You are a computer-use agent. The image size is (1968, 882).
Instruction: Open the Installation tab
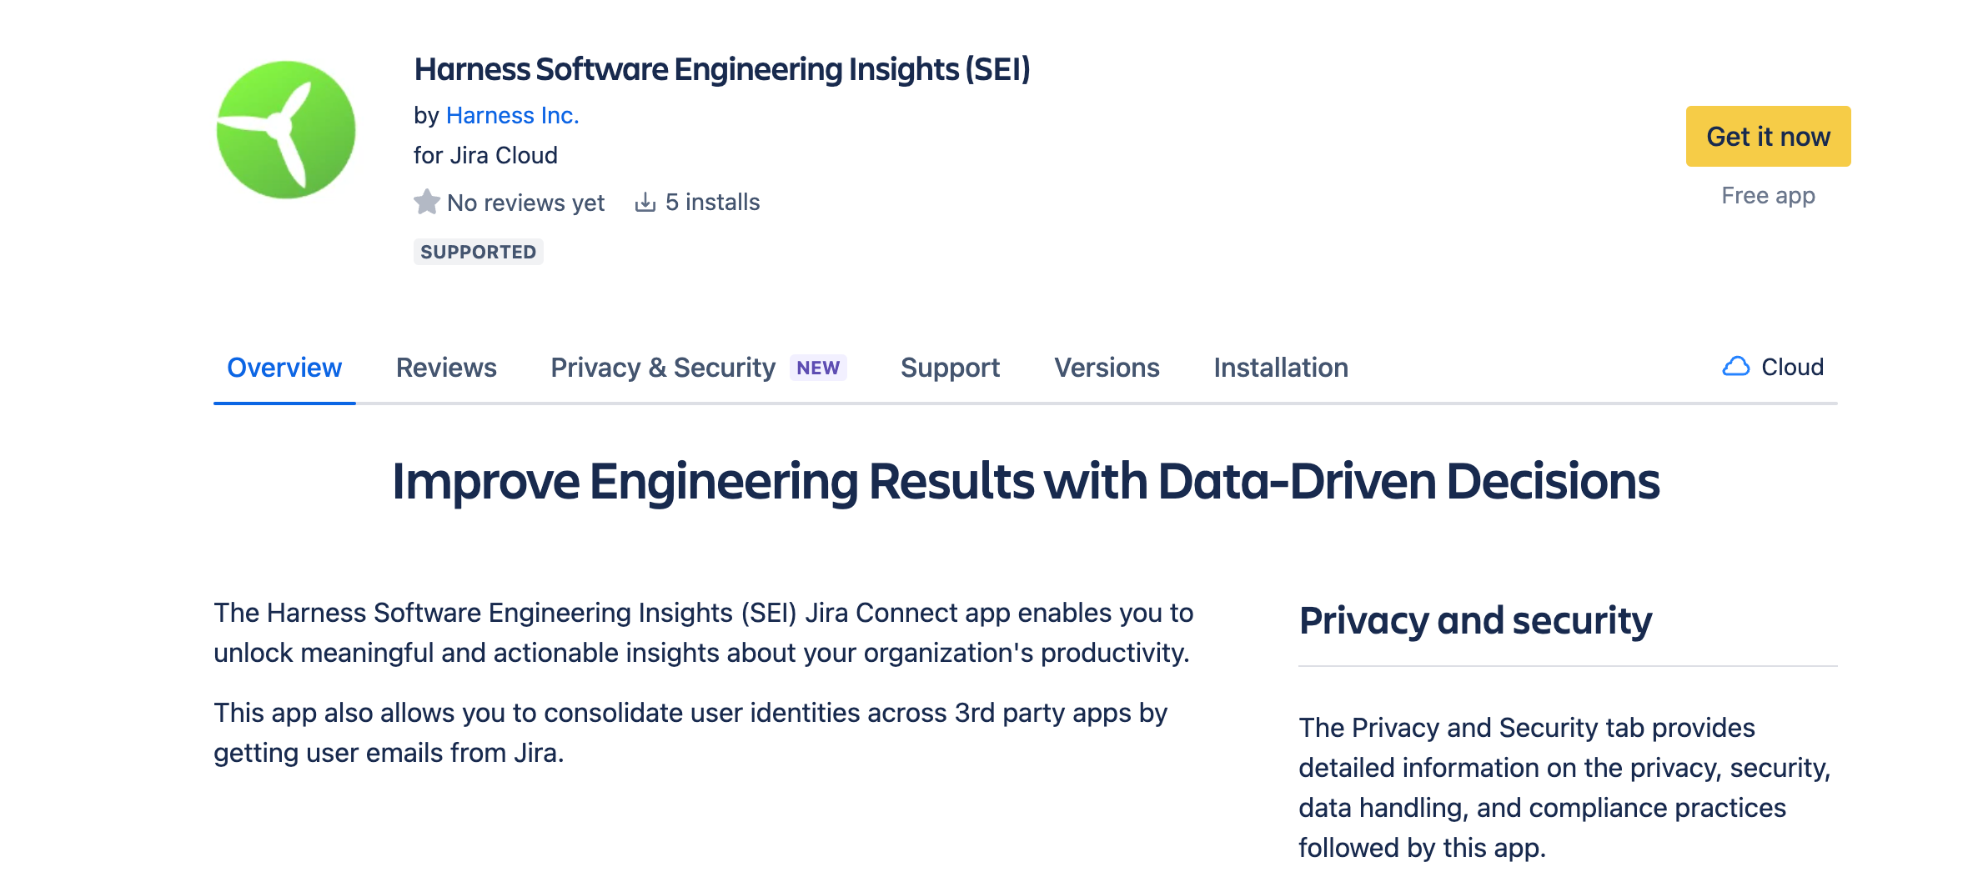coord(1280,367)
